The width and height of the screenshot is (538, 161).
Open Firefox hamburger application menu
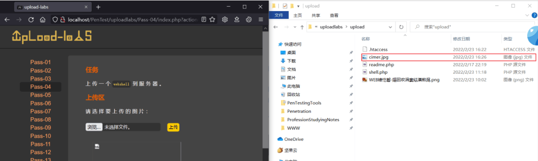261,19
